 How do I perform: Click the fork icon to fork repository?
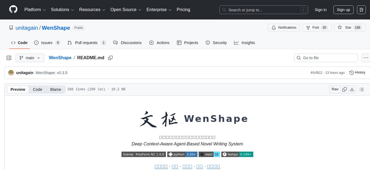(x=308, y=27)
